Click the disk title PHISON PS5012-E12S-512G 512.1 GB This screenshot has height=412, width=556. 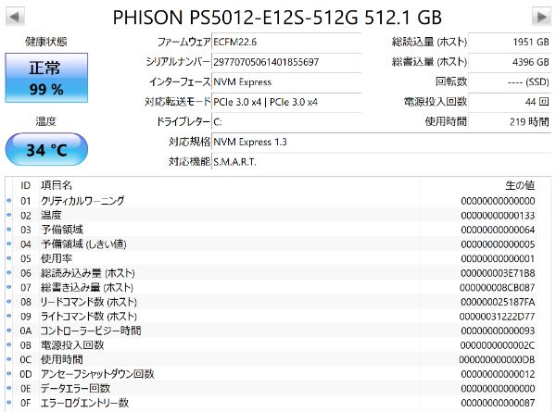click(x=277, y=17)
